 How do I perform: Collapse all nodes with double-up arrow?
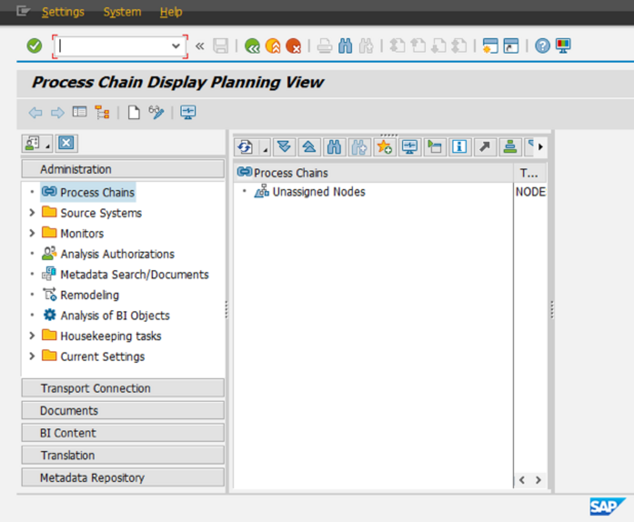(x=309, y=147)
